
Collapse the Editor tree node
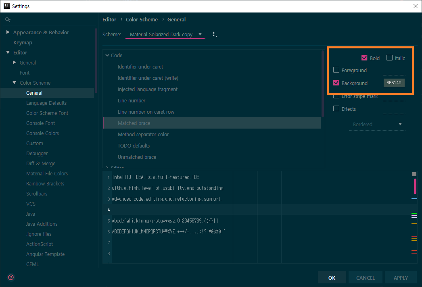pyautogui.click(x=8, y=52)
